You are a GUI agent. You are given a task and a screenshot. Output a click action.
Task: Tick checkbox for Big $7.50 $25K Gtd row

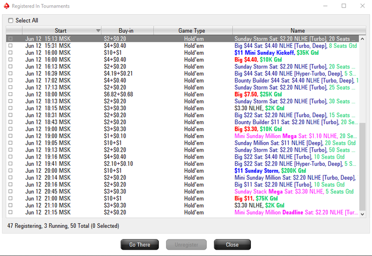pyautogui.click(x=11, y=94)
